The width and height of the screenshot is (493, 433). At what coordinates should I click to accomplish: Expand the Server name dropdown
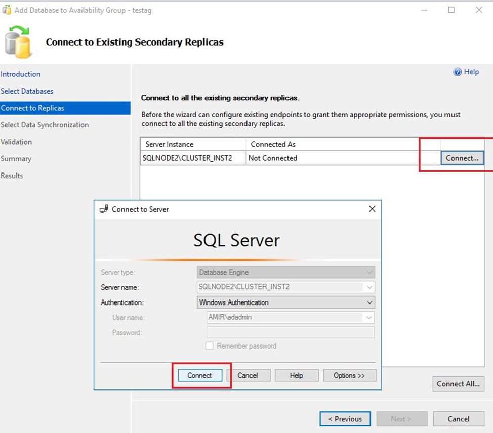pos(369,287)
